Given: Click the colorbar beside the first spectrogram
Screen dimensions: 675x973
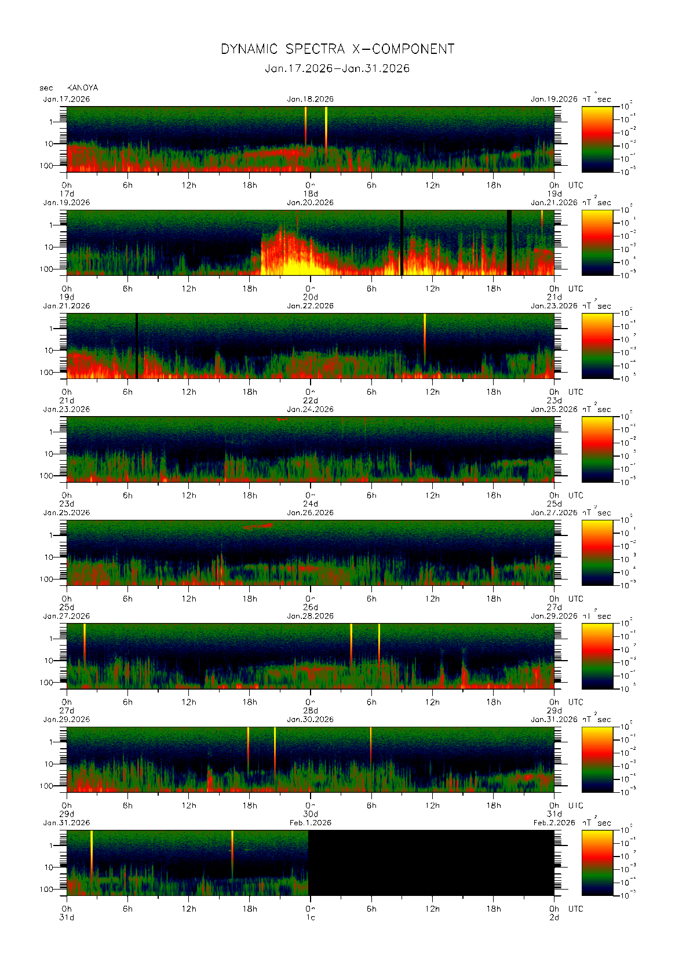Looking at the screenshot, I should pos(597,139).
